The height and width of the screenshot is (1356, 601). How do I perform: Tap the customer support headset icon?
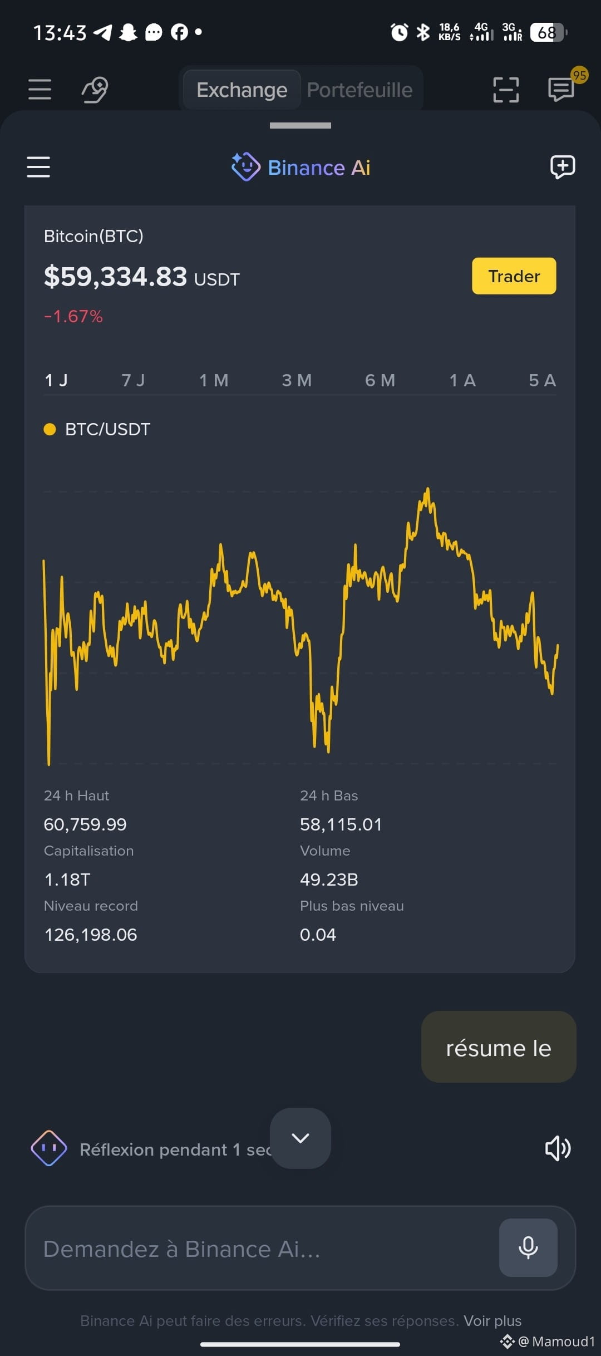(x=95, y=90)
